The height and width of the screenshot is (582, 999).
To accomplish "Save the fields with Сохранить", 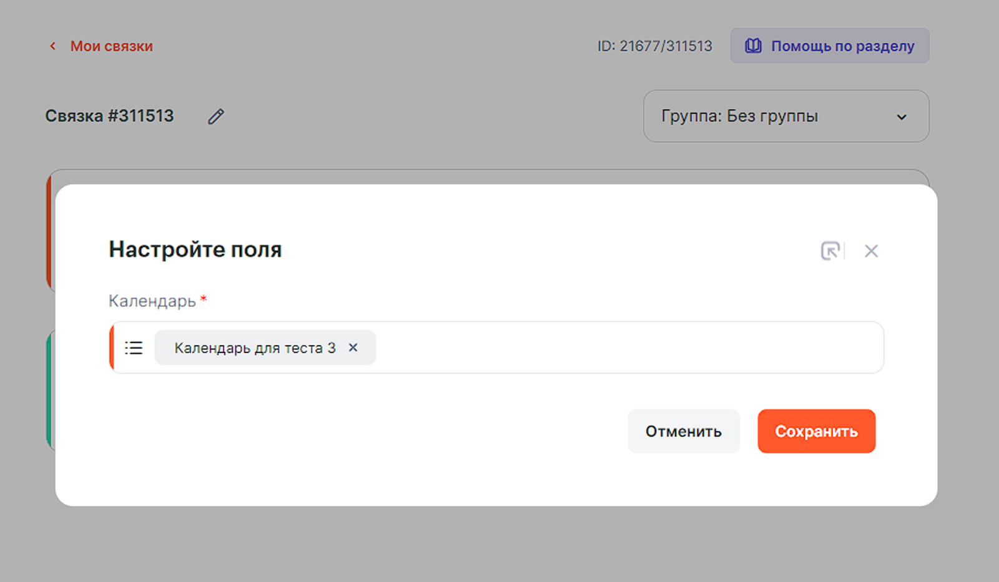I will (x=816, y=431).
